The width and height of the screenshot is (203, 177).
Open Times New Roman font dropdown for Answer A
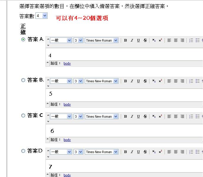pyautogui.click(x=102, y=40)
